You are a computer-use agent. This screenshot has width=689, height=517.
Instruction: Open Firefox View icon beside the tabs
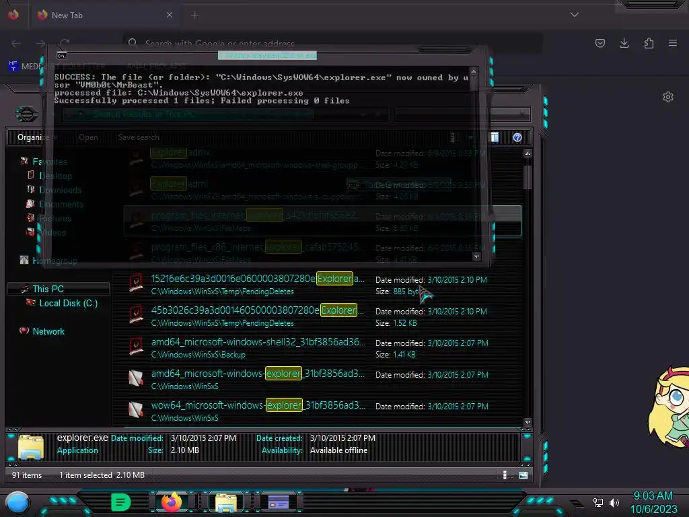pyautogui.click(x=13, y=15)
